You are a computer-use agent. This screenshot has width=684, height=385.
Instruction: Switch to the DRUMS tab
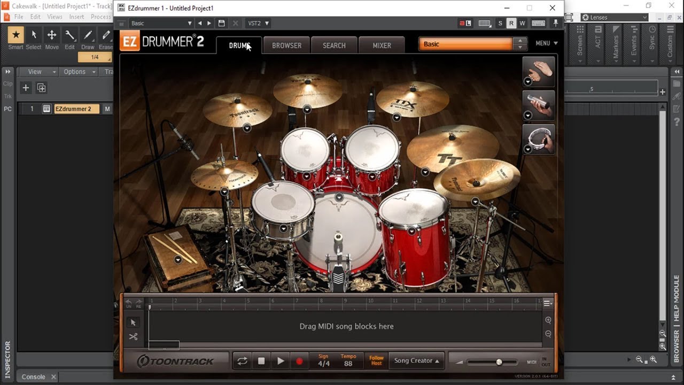239,45
